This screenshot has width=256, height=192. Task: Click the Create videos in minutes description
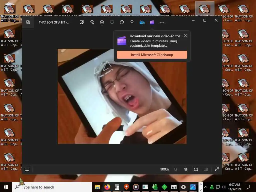[153, 43]
